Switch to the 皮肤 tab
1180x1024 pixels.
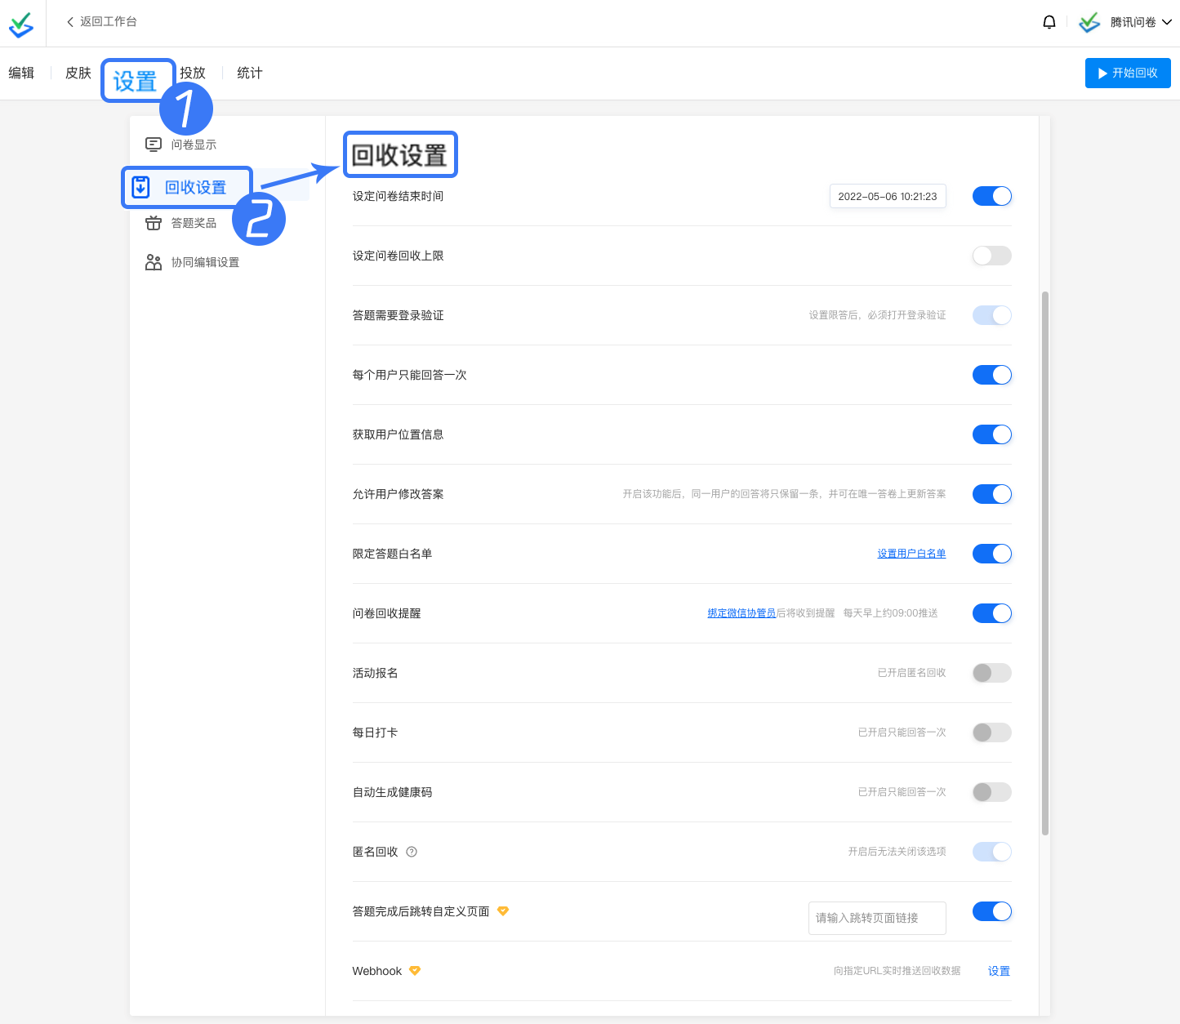(x=78, y=73)
